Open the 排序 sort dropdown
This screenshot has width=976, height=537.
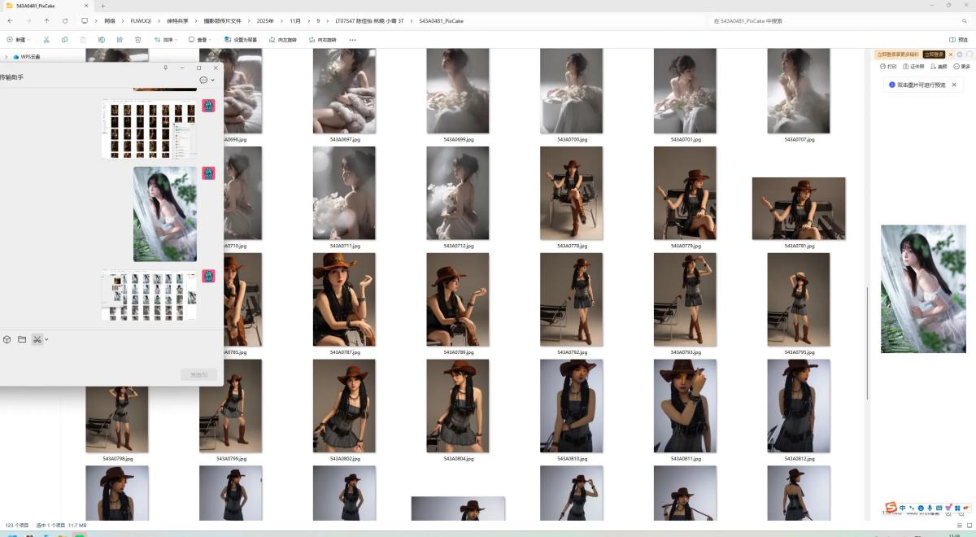[x=166, y=39]
